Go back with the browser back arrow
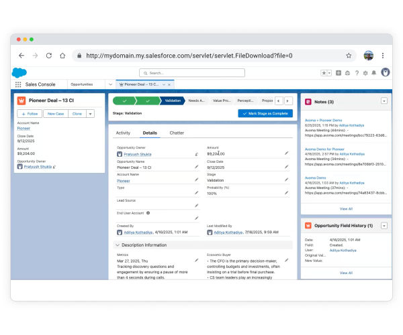403x335 pixels. coord(21,56)
